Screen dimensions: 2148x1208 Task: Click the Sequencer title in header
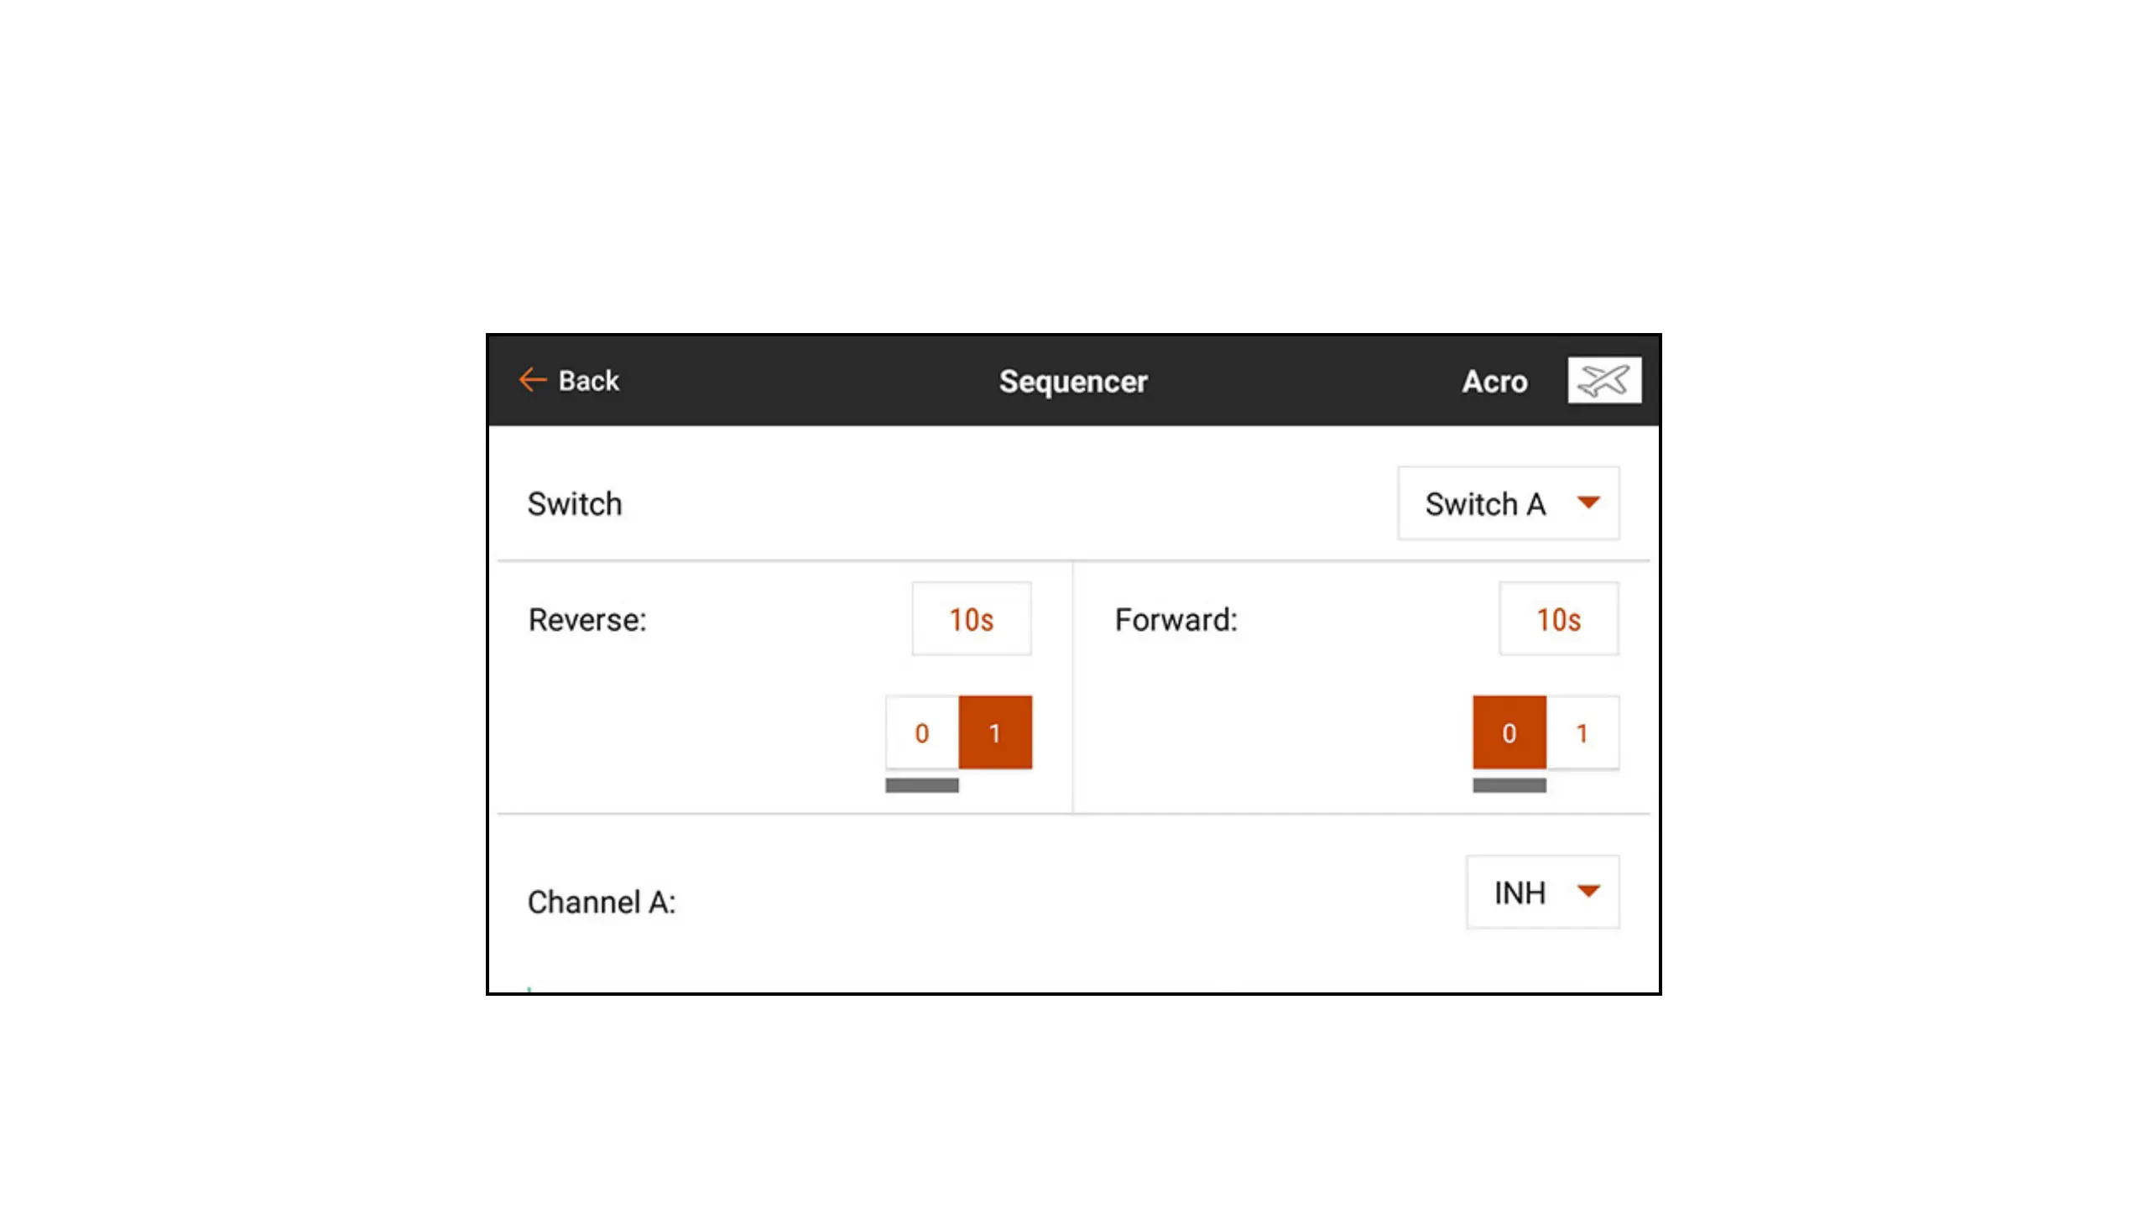[x=1073, y=382]
